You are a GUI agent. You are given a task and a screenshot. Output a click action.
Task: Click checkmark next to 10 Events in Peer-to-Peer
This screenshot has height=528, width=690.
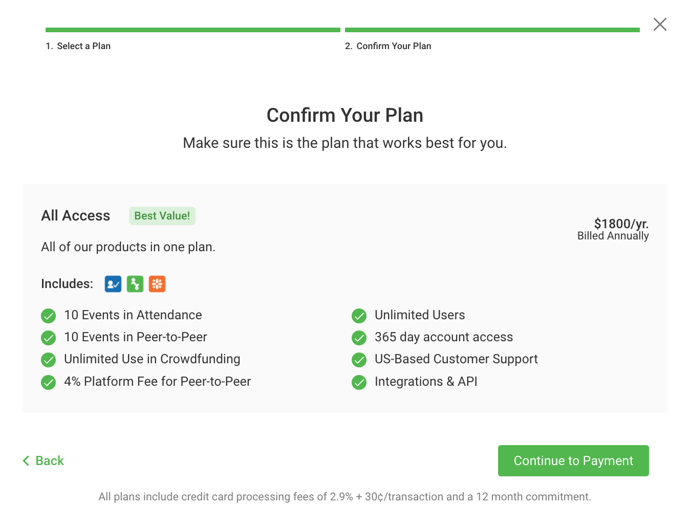click(x=49, y=338)
